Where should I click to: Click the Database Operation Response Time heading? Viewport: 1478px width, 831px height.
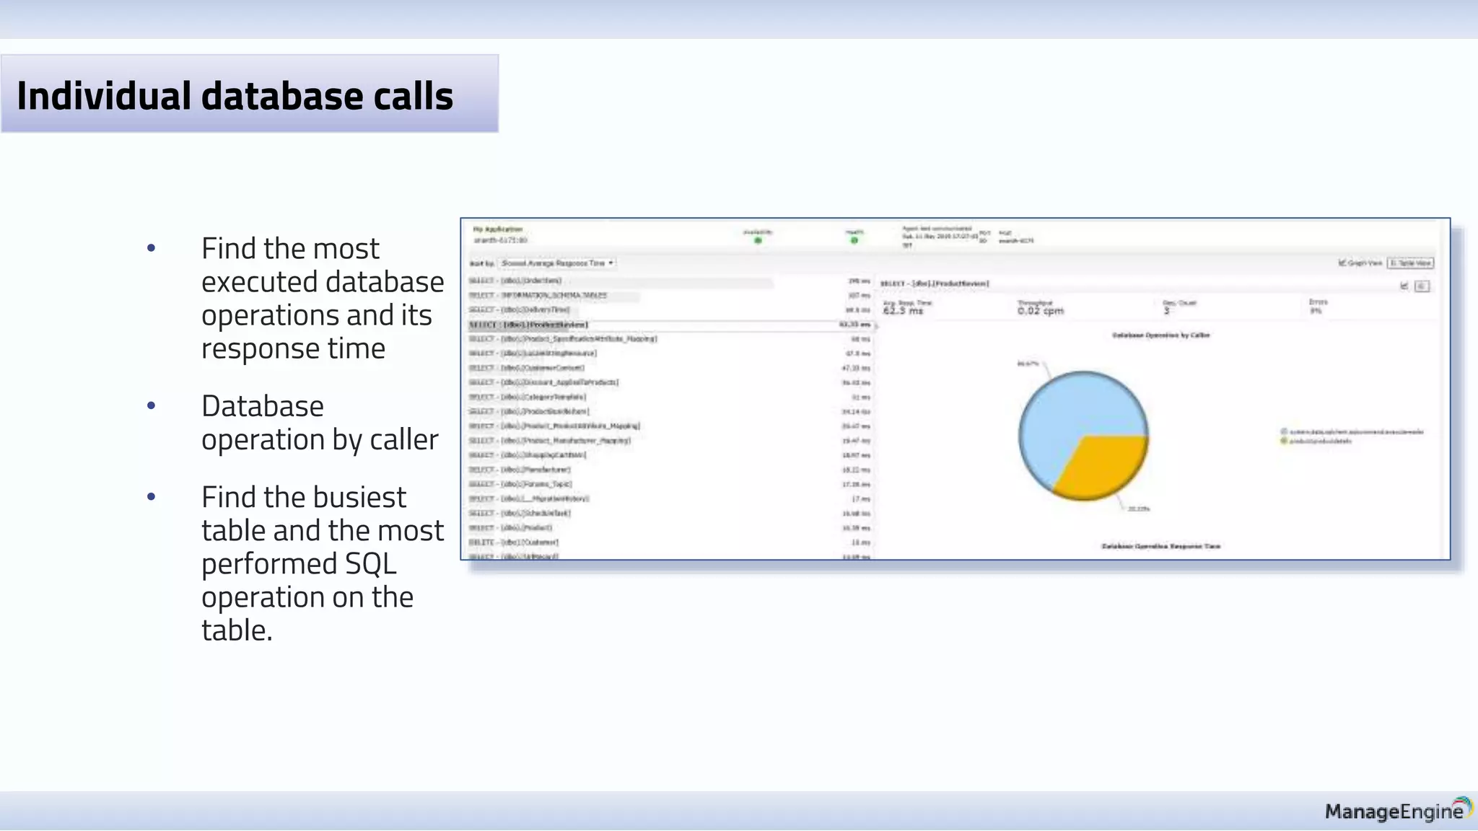[x=1160, y=546]
